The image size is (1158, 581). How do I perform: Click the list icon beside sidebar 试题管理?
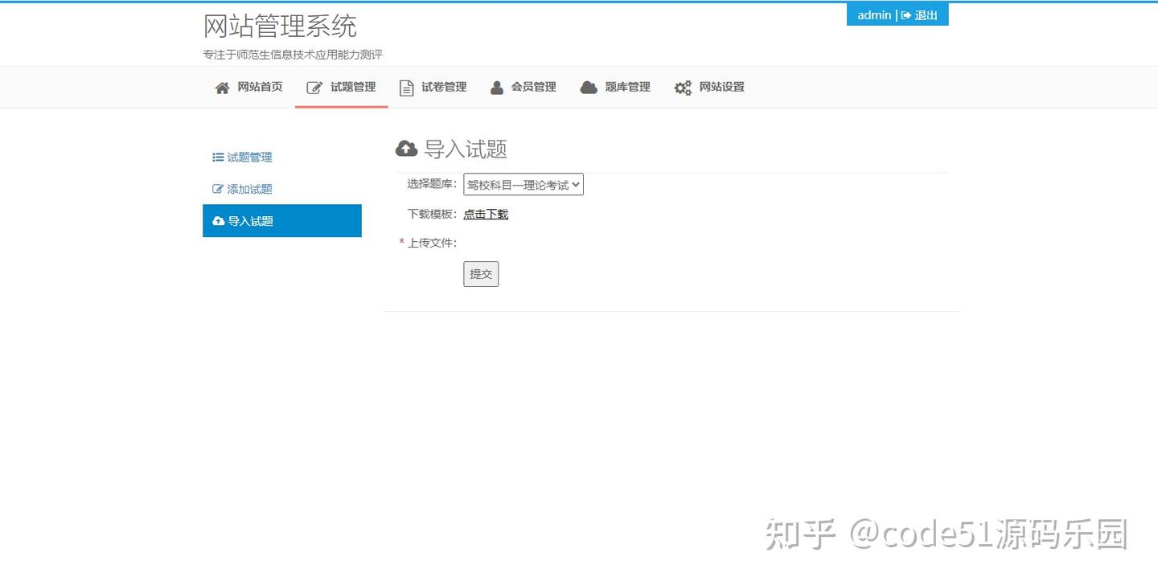pyautogui.click(x=217, y=157)
